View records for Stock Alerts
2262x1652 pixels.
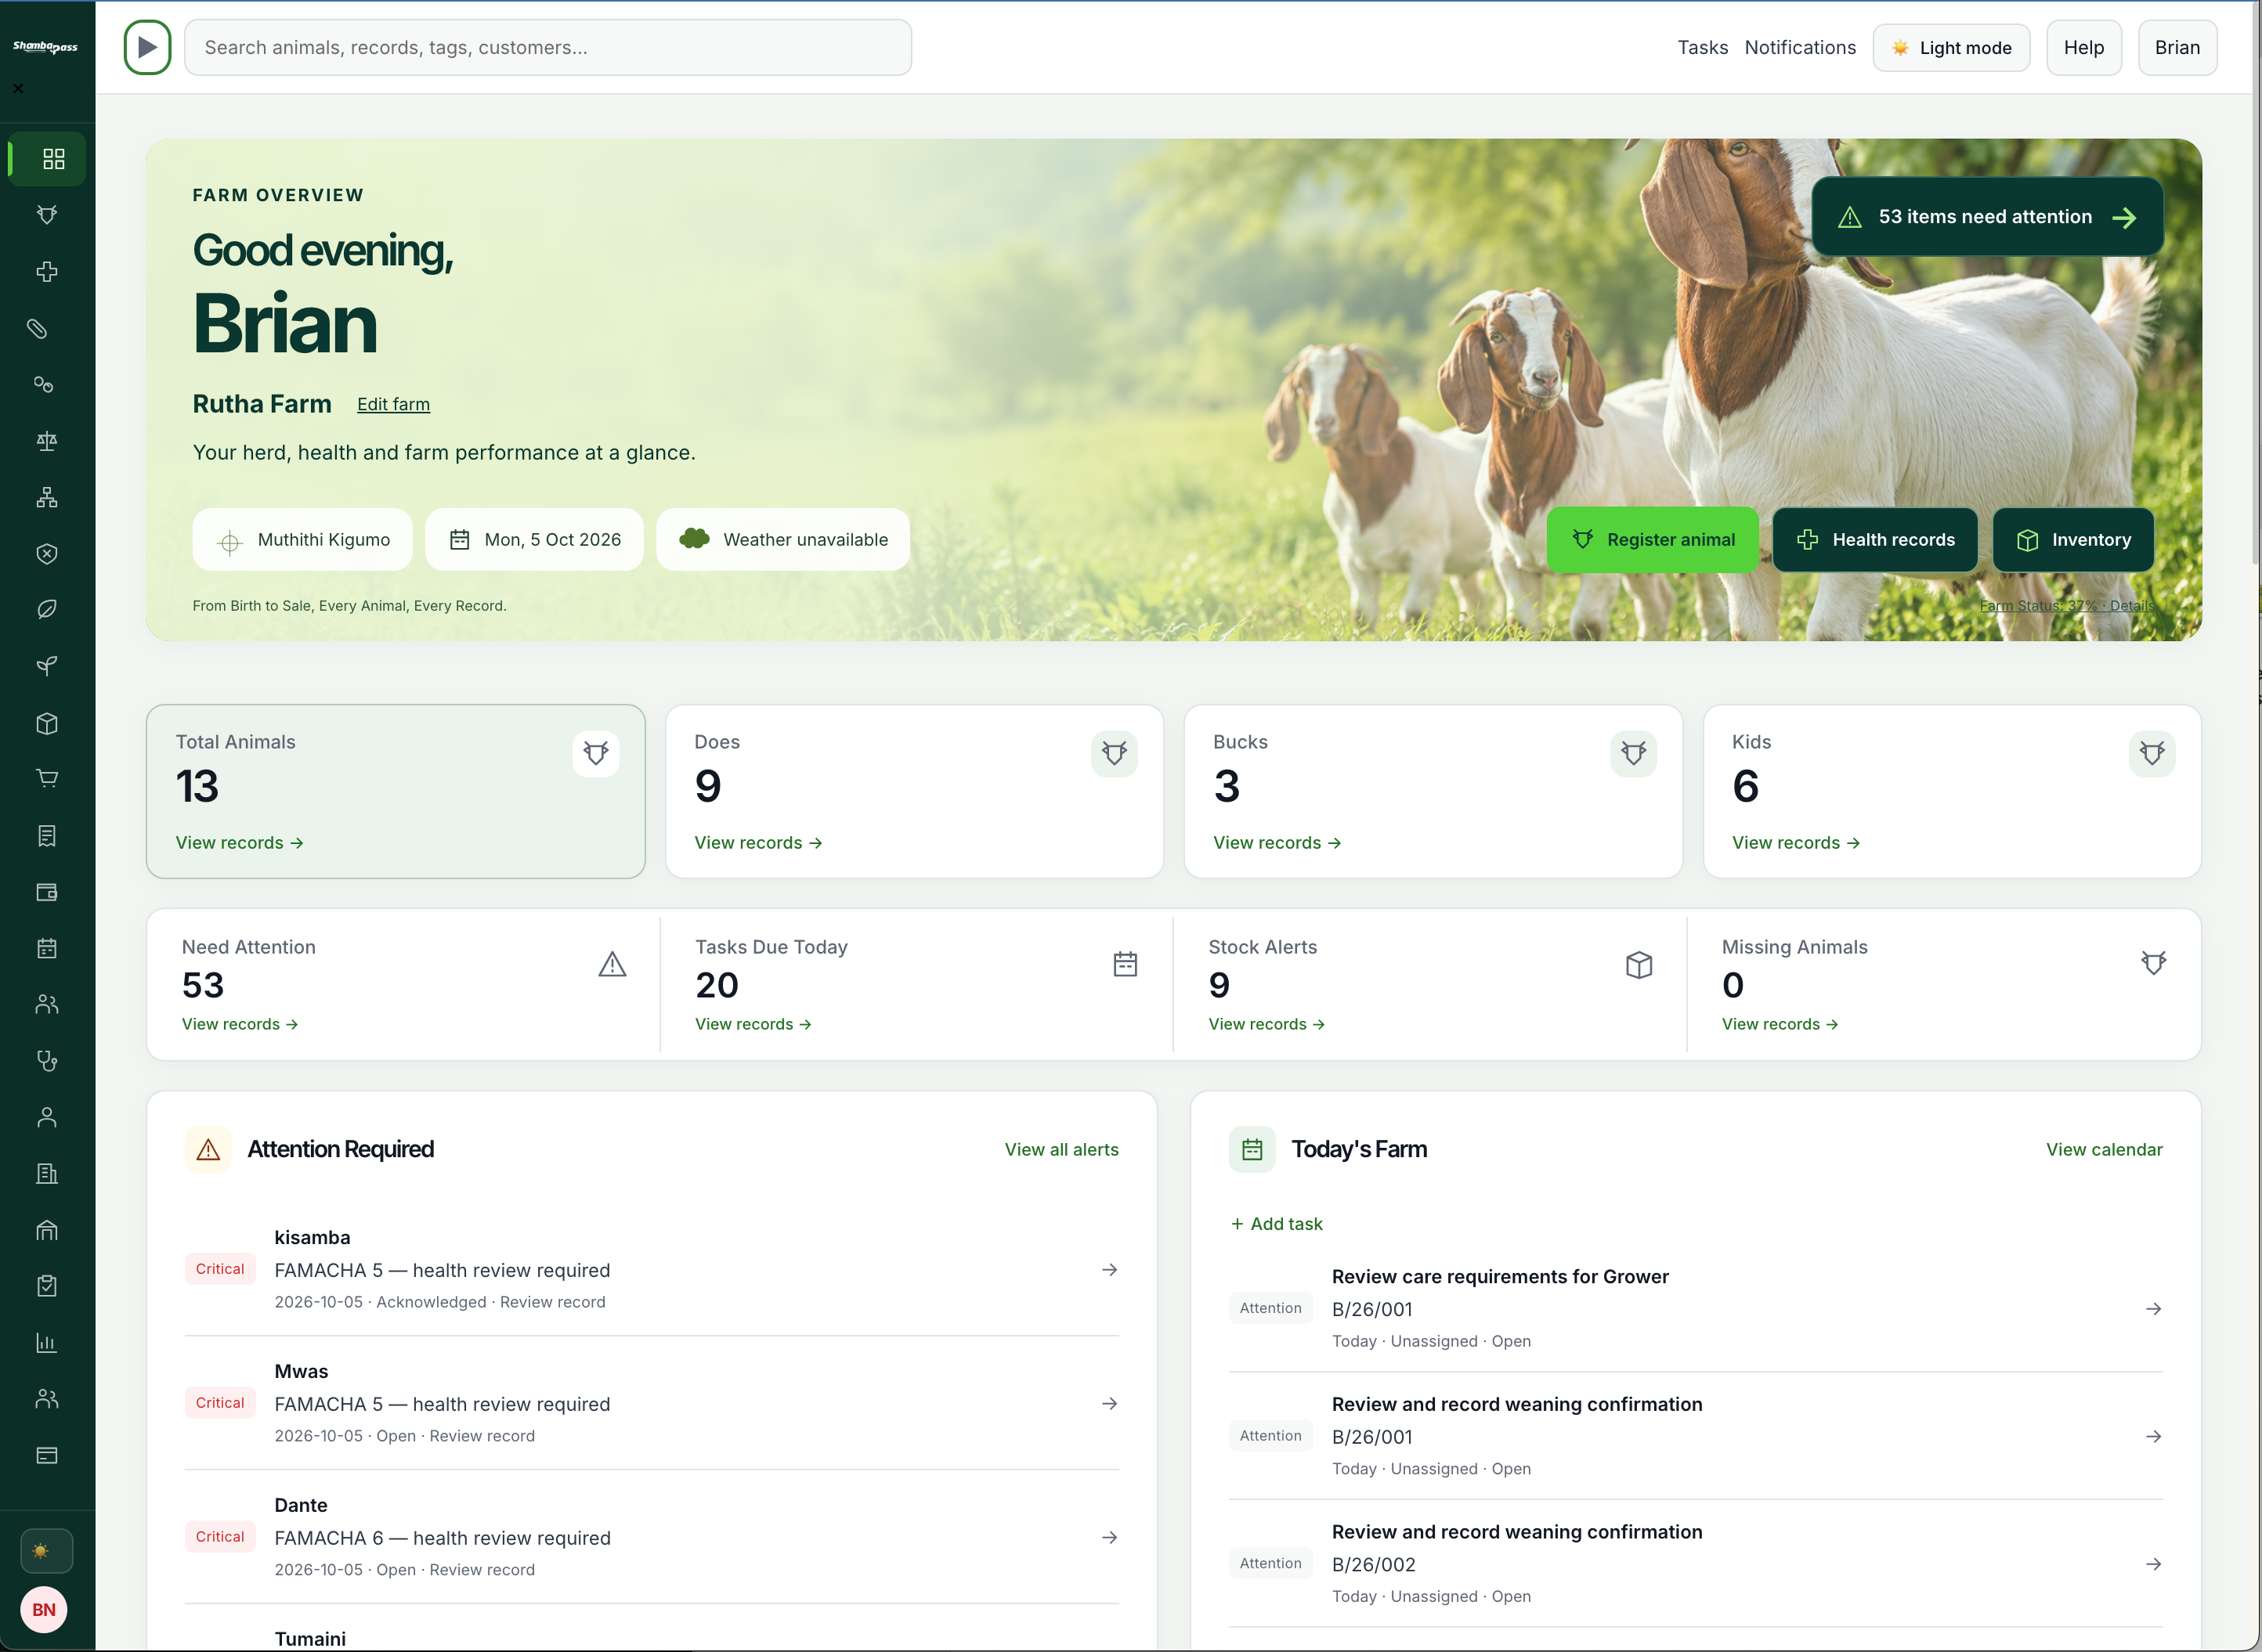click(1266, 1024)
